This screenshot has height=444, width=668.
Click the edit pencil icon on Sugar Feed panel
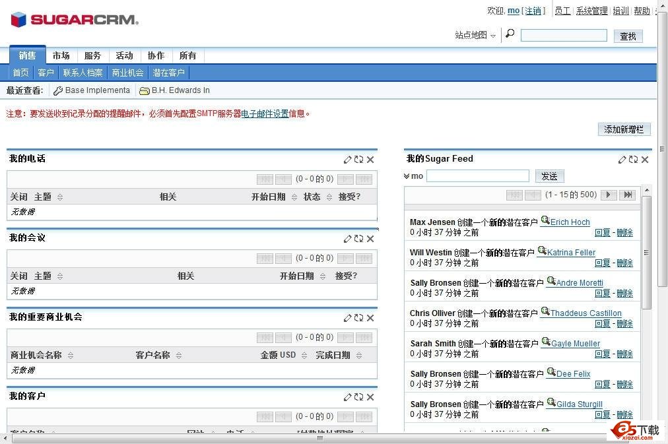[622, 160]
